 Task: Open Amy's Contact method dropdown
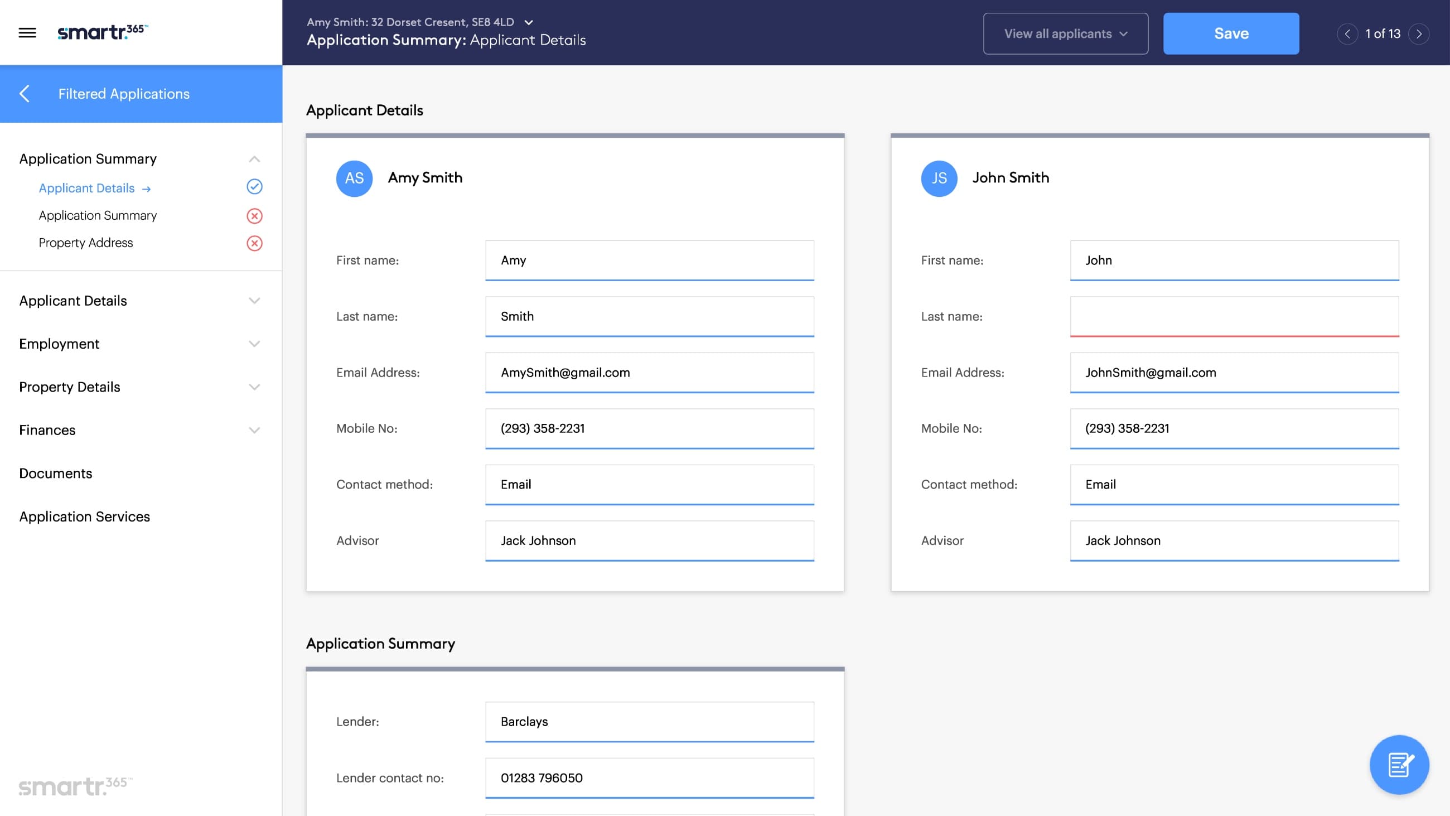pyautogui.click(x=649, y=484)
